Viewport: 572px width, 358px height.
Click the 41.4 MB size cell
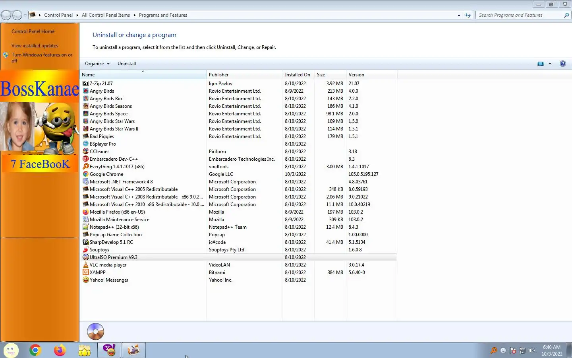tap(334, 242)
